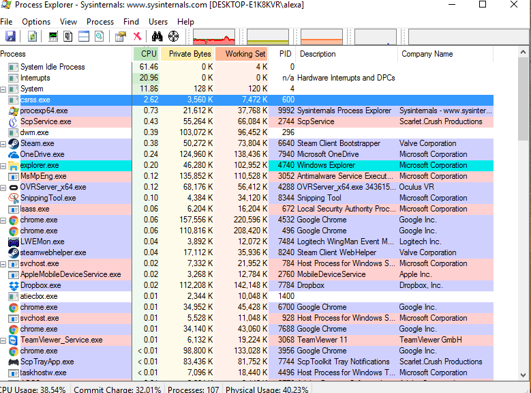
Task: Open the Options menu
Action: (x=36, y=22)
